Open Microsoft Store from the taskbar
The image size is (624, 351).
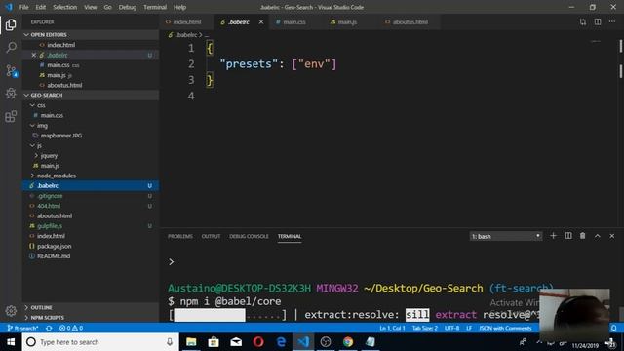(214, 342)
